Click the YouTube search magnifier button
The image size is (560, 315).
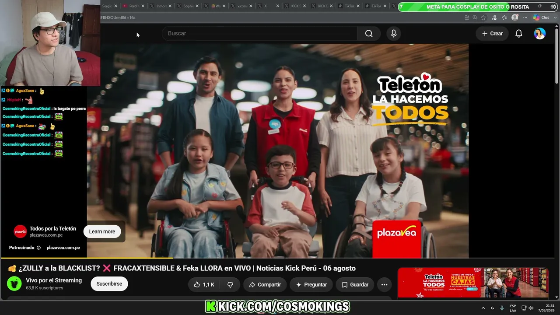(369, 34)
